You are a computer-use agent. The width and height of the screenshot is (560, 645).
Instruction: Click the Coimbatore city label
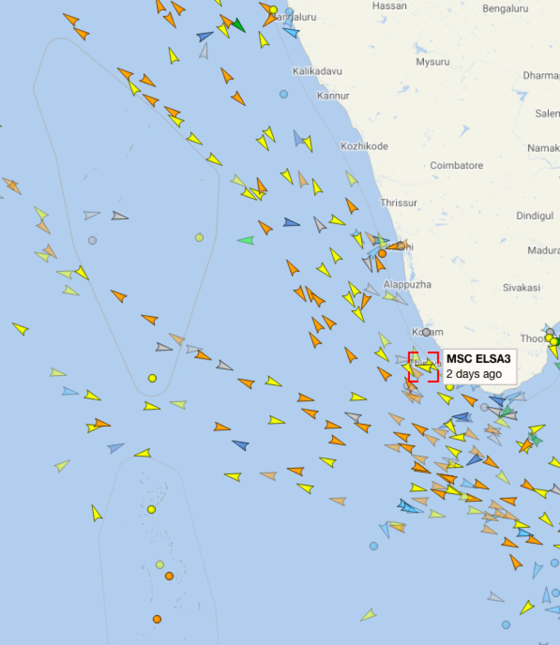tap(456, 165)
